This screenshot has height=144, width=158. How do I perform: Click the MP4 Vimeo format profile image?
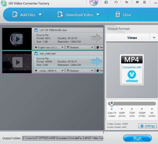click(x=132, y=70)
